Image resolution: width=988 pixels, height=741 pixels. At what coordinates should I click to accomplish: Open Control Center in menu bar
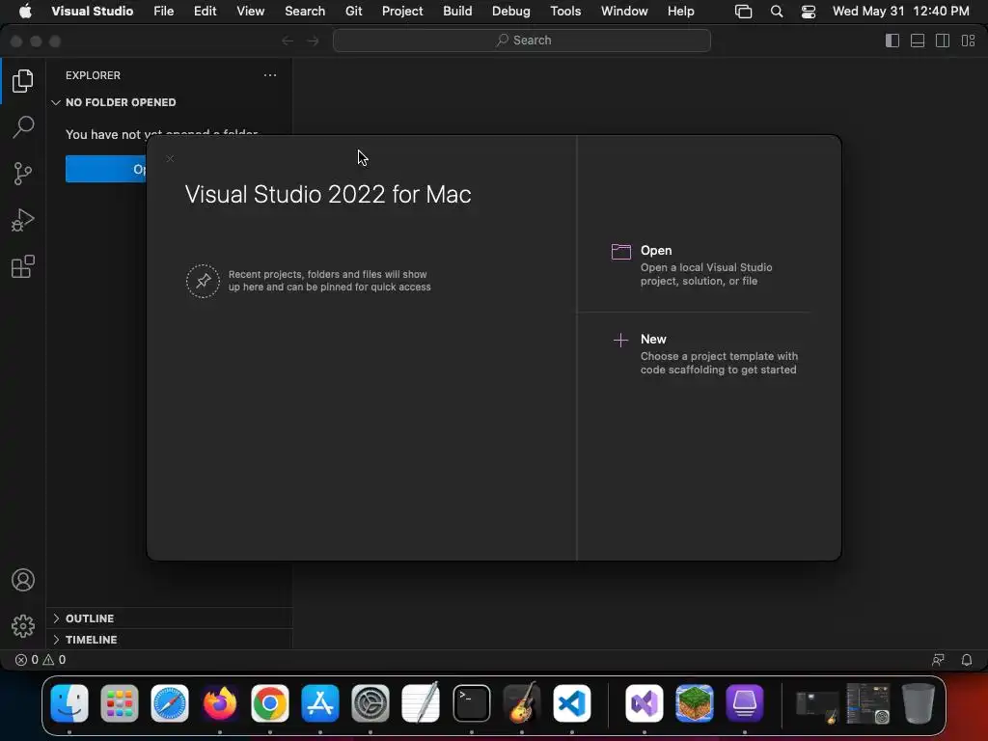point(808,12)
